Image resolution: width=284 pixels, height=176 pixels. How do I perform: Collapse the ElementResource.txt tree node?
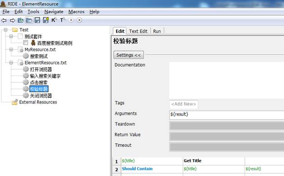pos(11,63)
